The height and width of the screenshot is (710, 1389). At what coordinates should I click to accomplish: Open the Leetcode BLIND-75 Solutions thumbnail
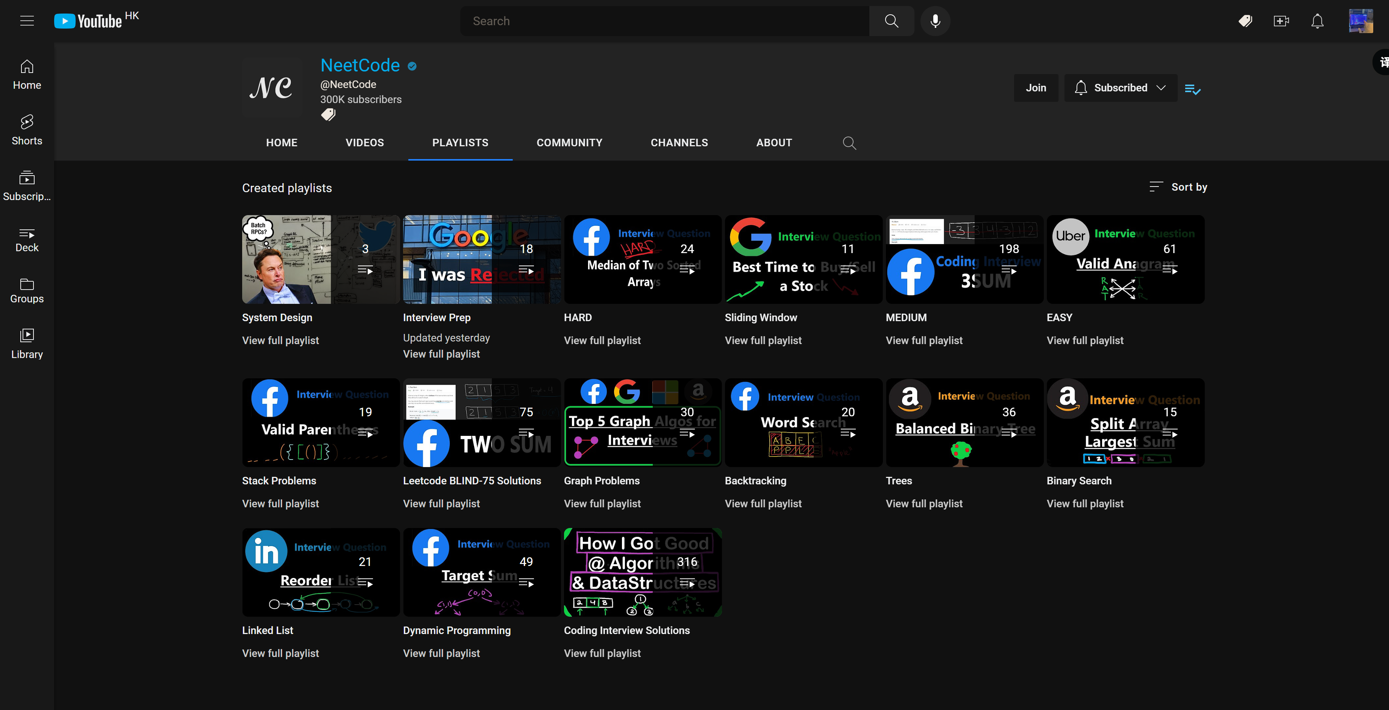(482, 423)
